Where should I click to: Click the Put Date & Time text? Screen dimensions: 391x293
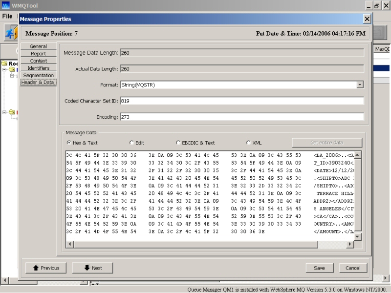pos(311,34)
